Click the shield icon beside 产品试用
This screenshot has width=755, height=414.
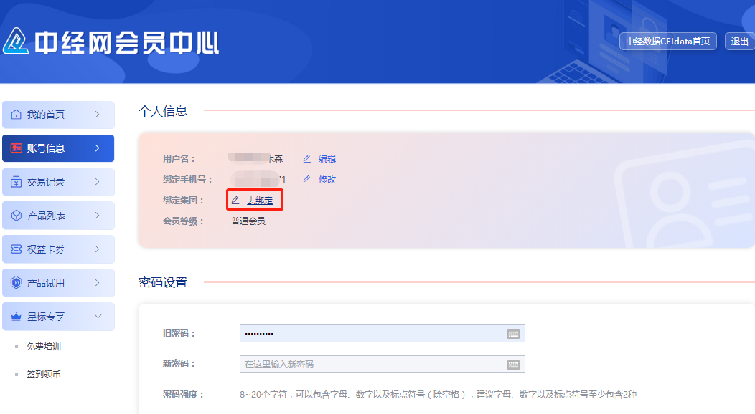pyautogui.click(x=16, y=283)
